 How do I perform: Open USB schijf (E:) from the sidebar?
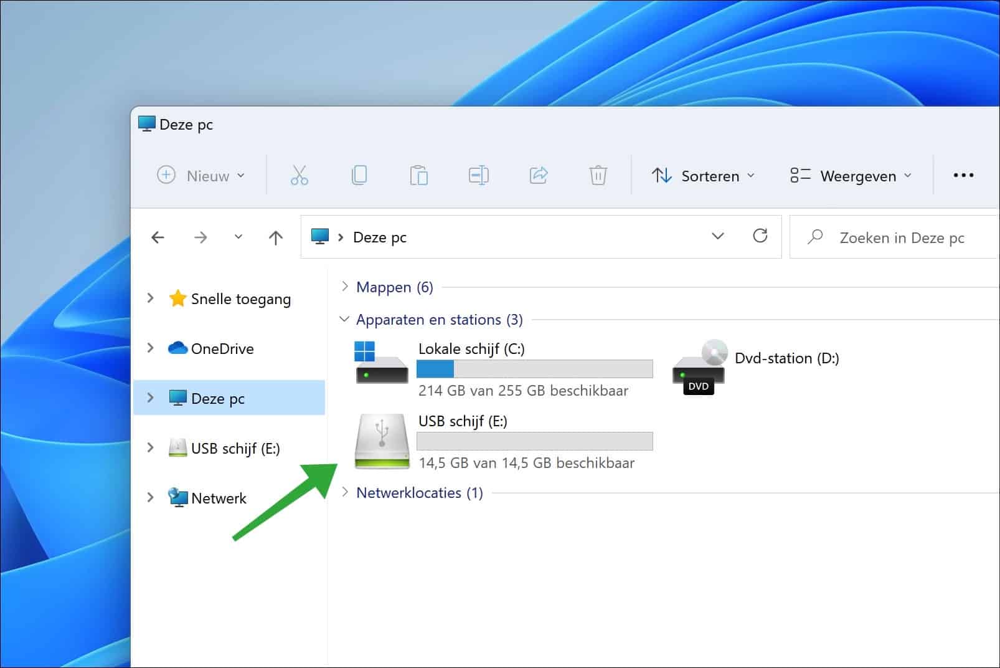(235, 448)
